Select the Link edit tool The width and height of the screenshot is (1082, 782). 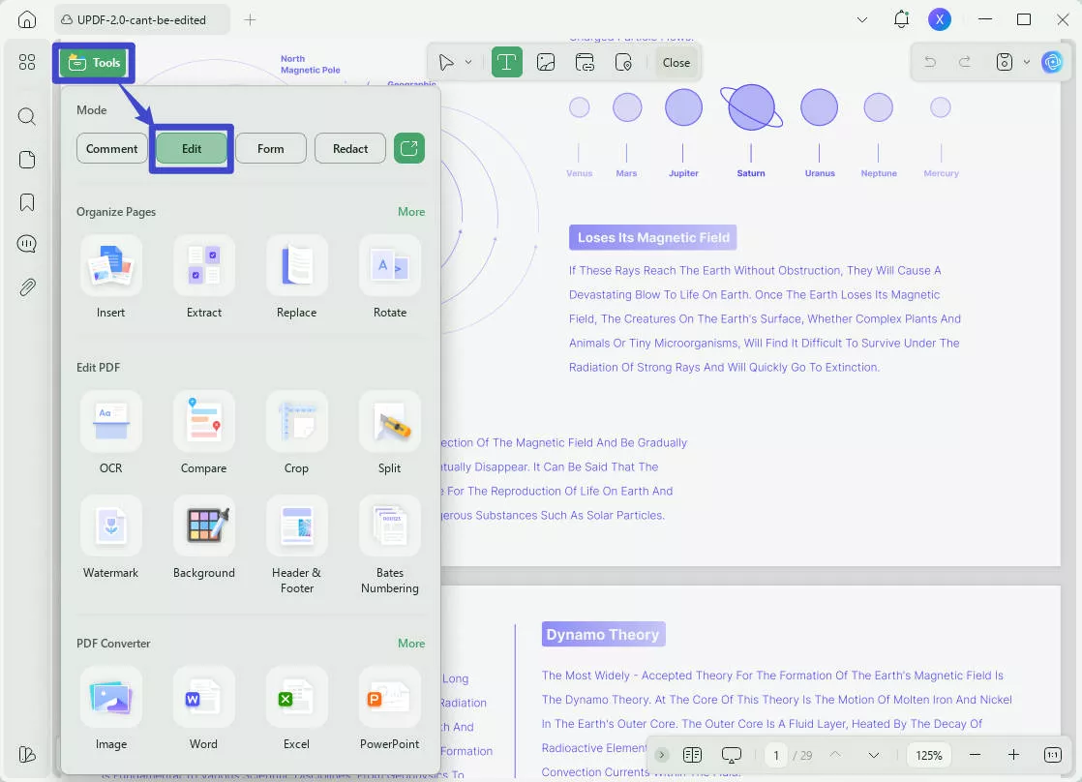coord(586,63)
